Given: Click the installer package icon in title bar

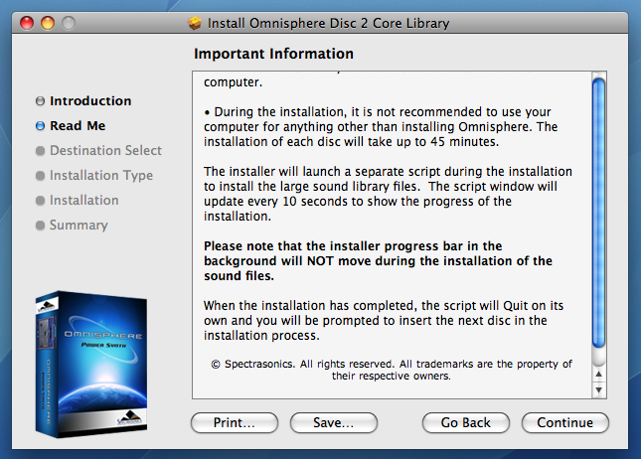Looking at the screenshot, I should click(195, 23).
